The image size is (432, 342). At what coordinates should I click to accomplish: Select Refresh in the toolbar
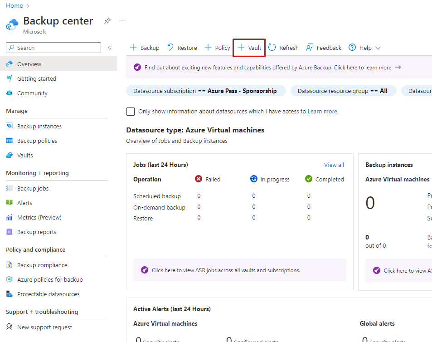coord(283,48)
